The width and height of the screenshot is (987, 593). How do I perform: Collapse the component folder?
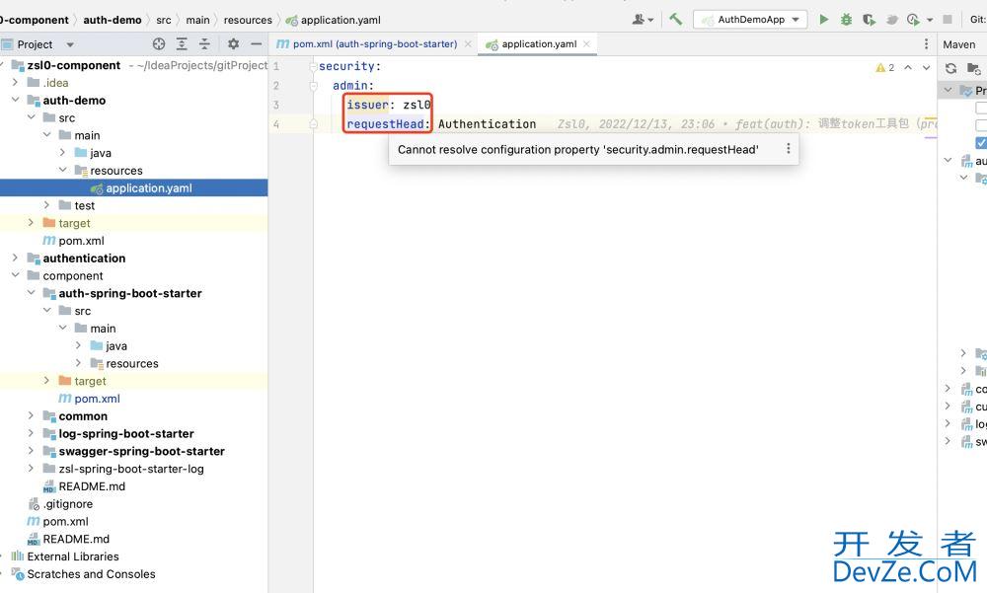coord(15,275)
